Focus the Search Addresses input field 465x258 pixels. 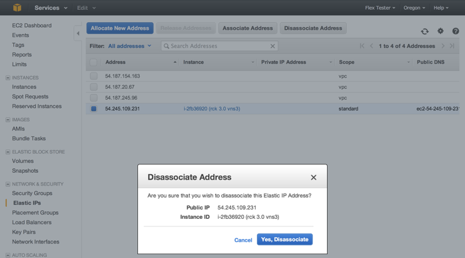pyautogui.click(x=220, y=46)
